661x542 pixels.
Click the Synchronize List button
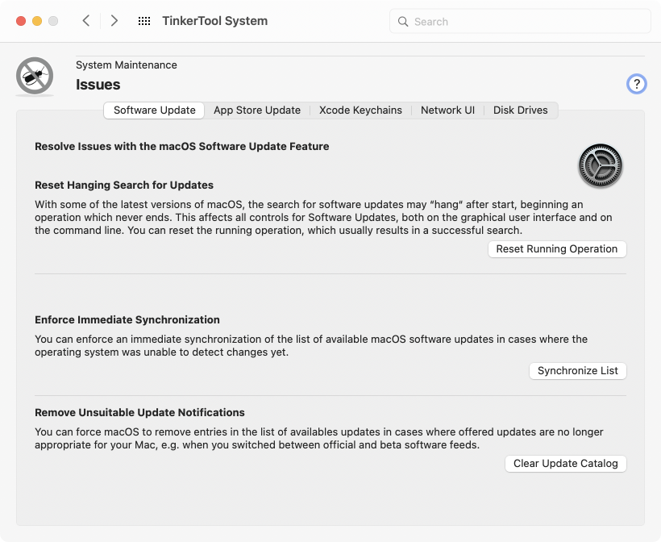(x=577, y=371)
